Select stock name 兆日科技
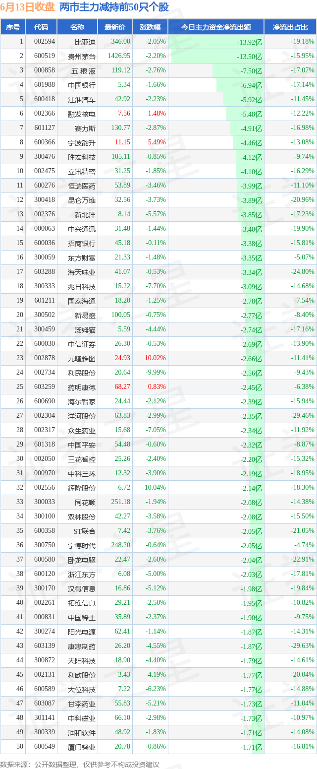The width and height of the screenshot is (317, 769). click(82, 286)
